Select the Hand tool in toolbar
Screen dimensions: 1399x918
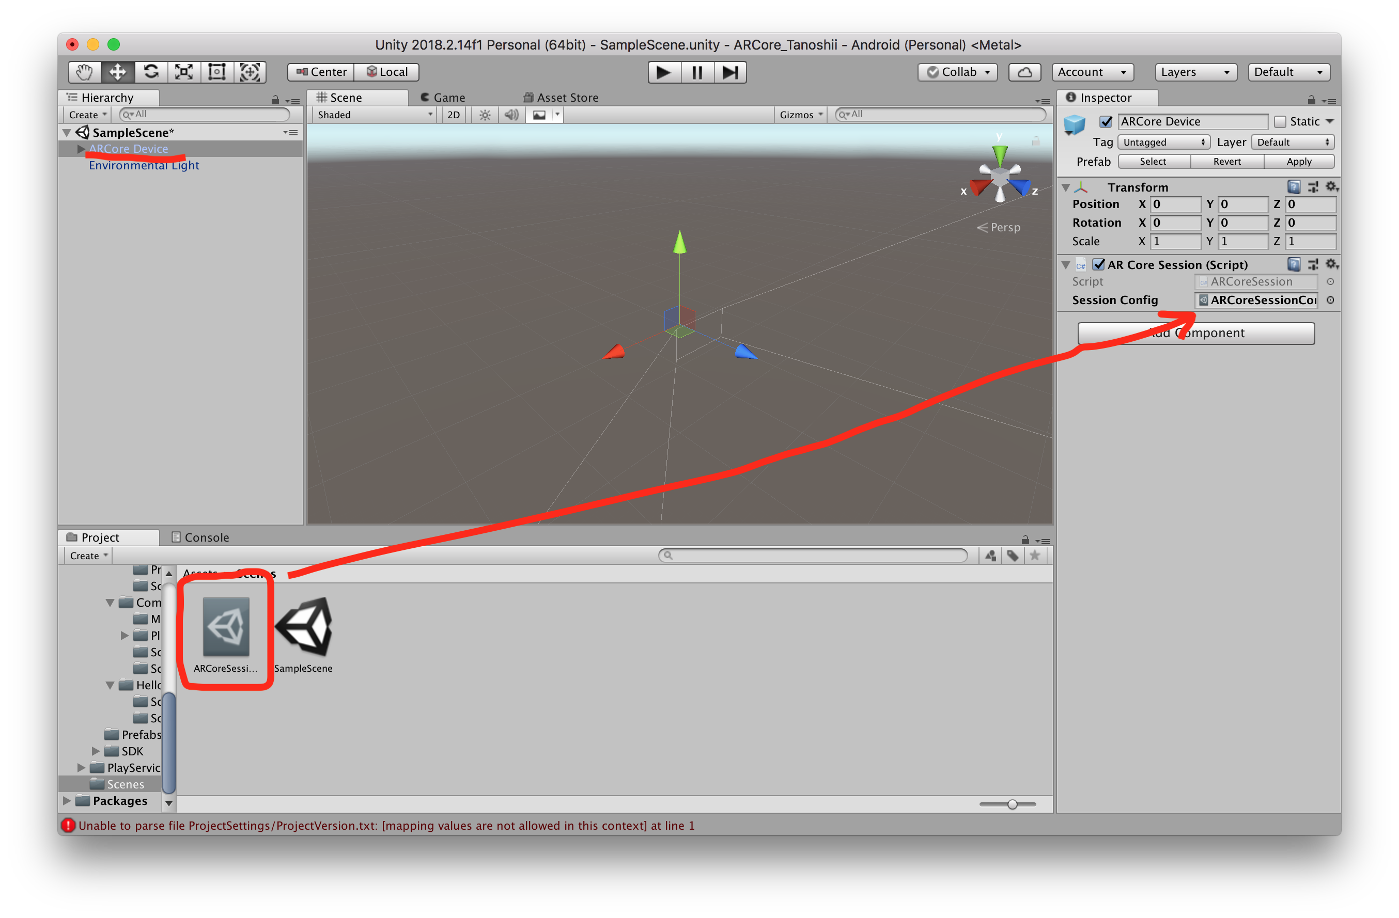pyautogui.click(x=84, y=72)
